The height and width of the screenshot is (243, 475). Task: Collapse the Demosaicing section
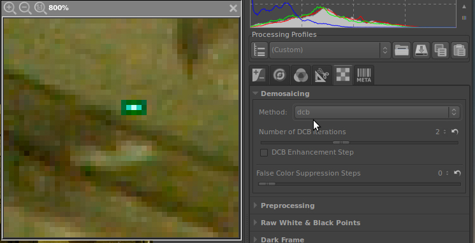click(x=256, y=94)
